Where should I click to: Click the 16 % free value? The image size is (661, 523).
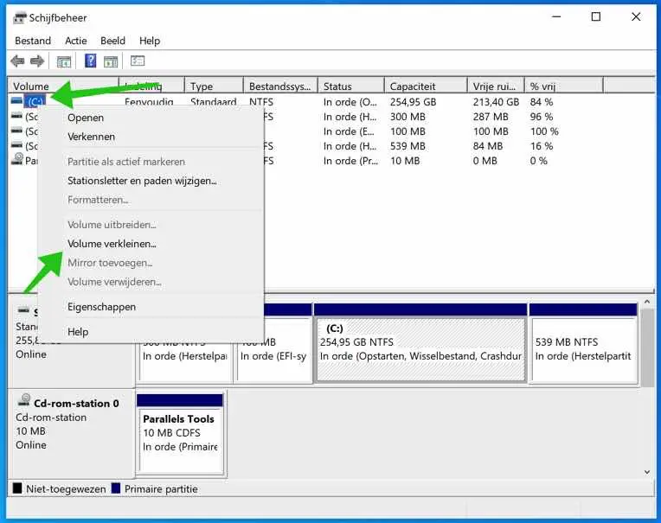click(542, 146)
